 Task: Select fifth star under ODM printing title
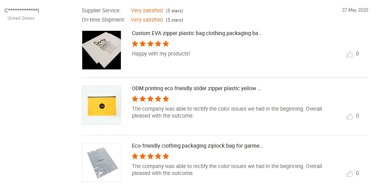pyautogui.click(x=166, y=99)
